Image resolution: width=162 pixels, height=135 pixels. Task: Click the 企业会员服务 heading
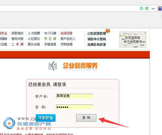[80, 66]
